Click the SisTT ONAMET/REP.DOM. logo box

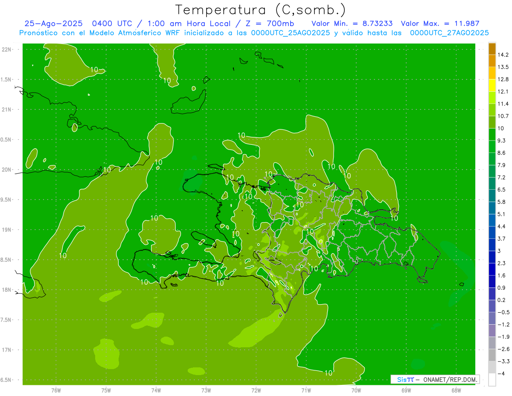[x=435, y=379]
